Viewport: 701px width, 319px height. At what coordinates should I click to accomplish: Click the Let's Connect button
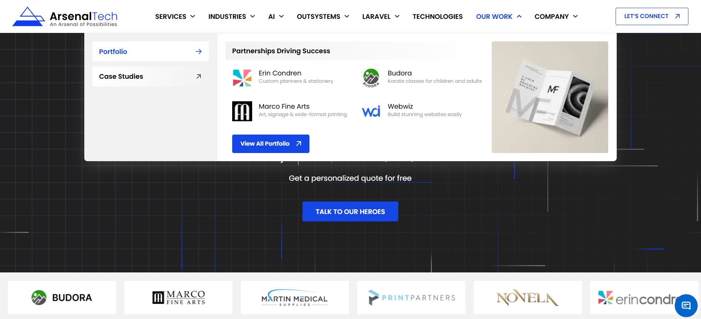pos(652,16)
